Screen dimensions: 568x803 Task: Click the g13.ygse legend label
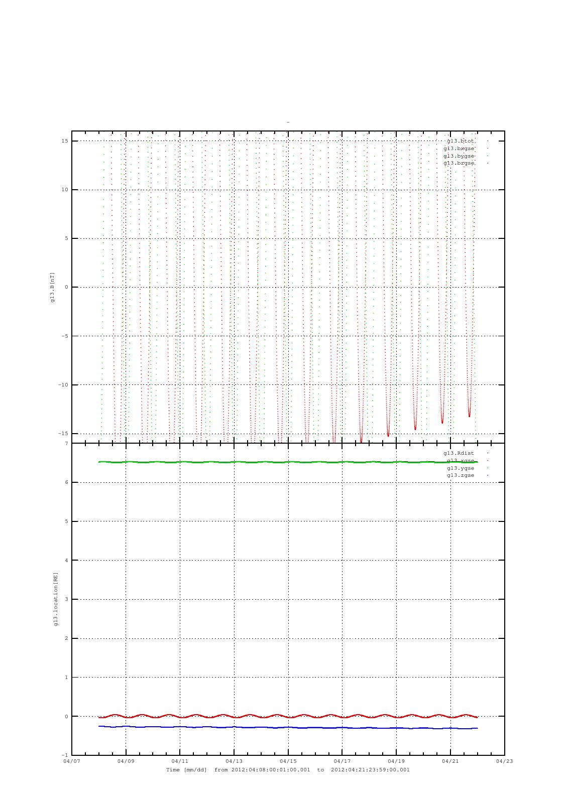coord(461,468)
